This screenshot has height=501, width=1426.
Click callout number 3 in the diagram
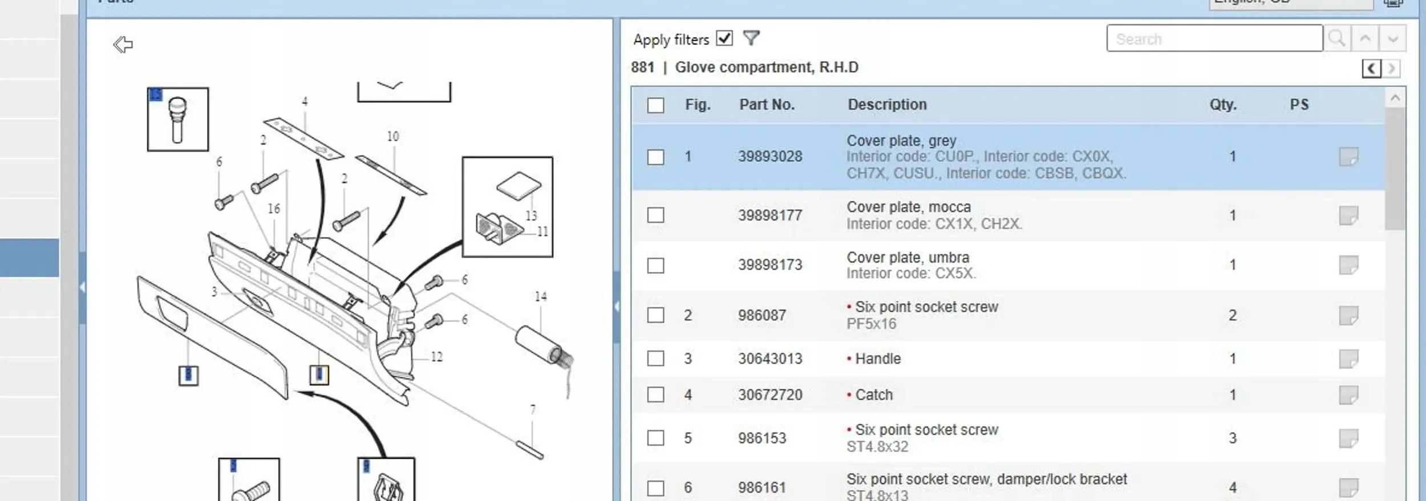214,292
